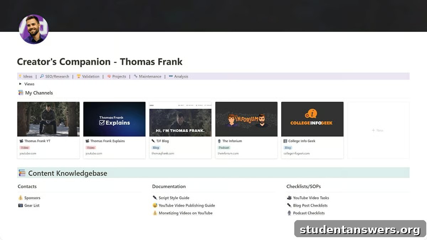Add a new channel with + New card
Viewport: 427px width, 240px height.
click(378, 130)
